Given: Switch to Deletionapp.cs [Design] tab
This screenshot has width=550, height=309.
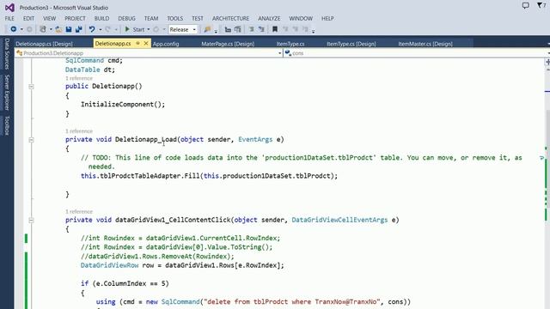Looking at the screenshot, I should pyautogui.click(x=44, y=44).
